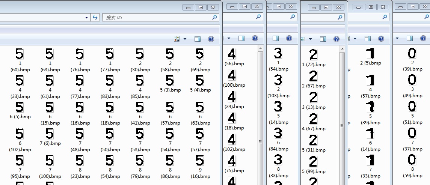430x185 pixels.
Task: Open the address bar history dropdown arrow
Action: [87, 18]
